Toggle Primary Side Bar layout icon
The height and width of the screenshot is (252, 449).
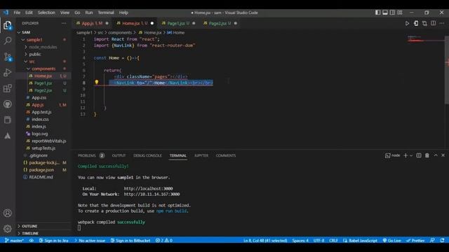tap(377, 13)
